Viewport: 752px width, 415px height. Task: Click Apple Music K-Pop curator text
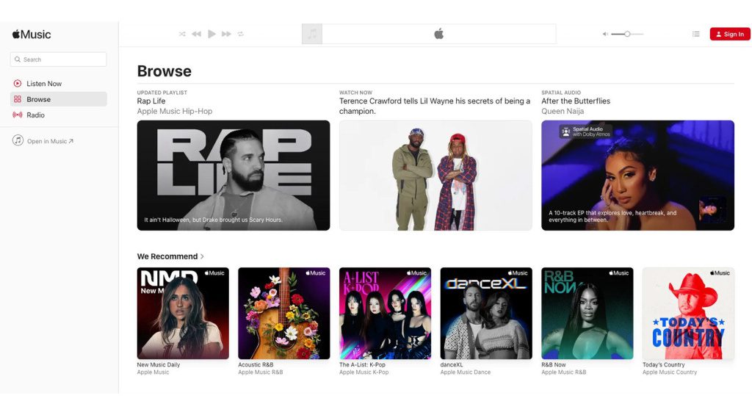(364, 372)
